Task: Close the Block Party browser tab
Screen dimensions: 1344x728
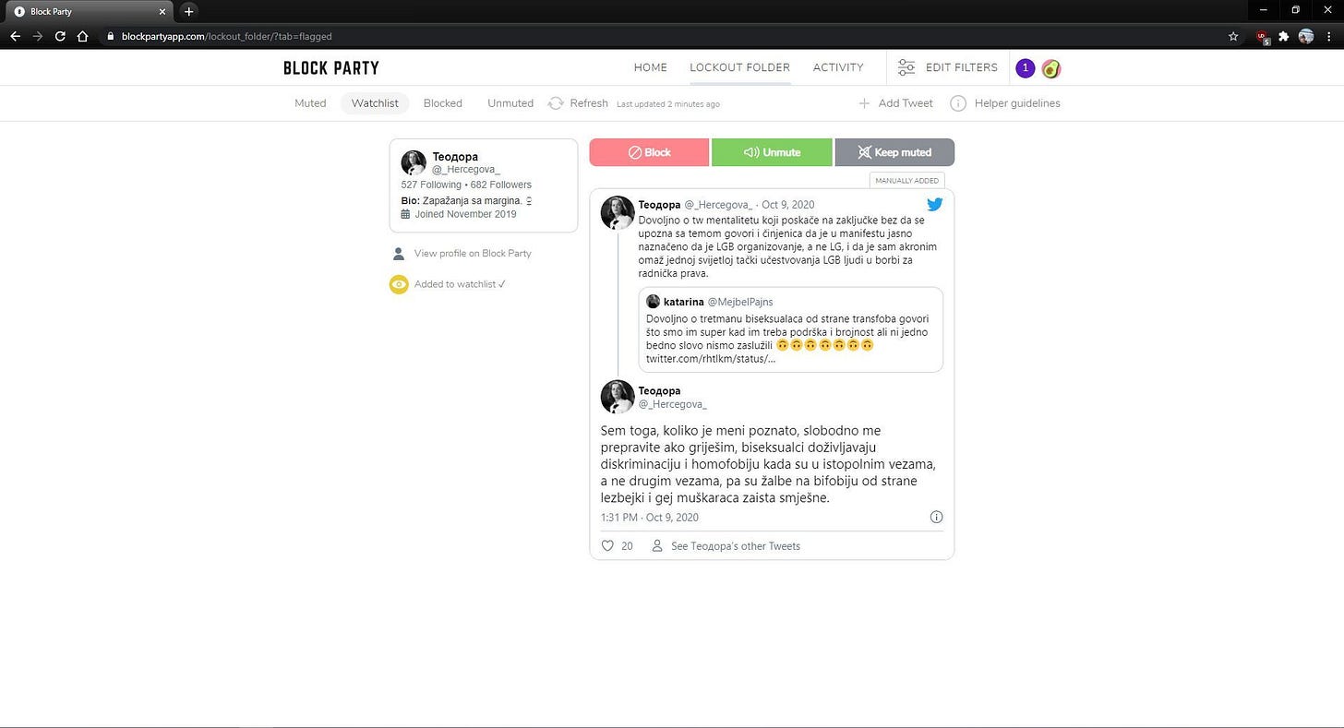Action: click(x=162, y=11)
